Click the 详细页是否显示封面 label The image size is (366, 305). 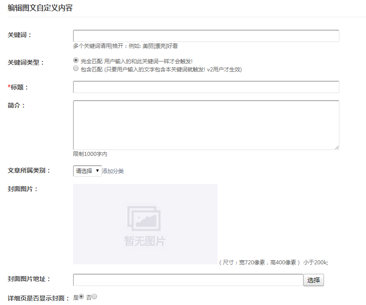[x=38, y=298]
